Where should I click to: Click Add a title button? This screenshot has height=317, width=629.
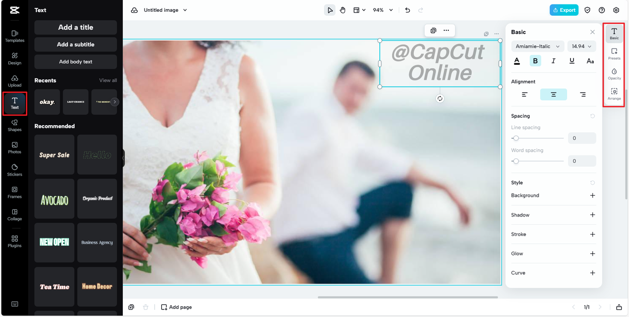click(76, 27)
